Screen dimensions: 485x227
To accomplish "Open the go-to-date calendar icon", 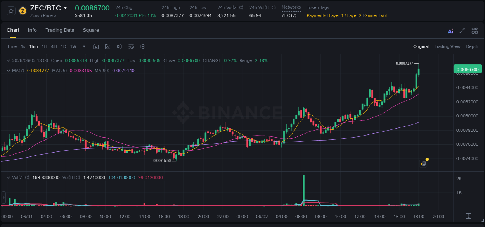I will tap(96, 46).
